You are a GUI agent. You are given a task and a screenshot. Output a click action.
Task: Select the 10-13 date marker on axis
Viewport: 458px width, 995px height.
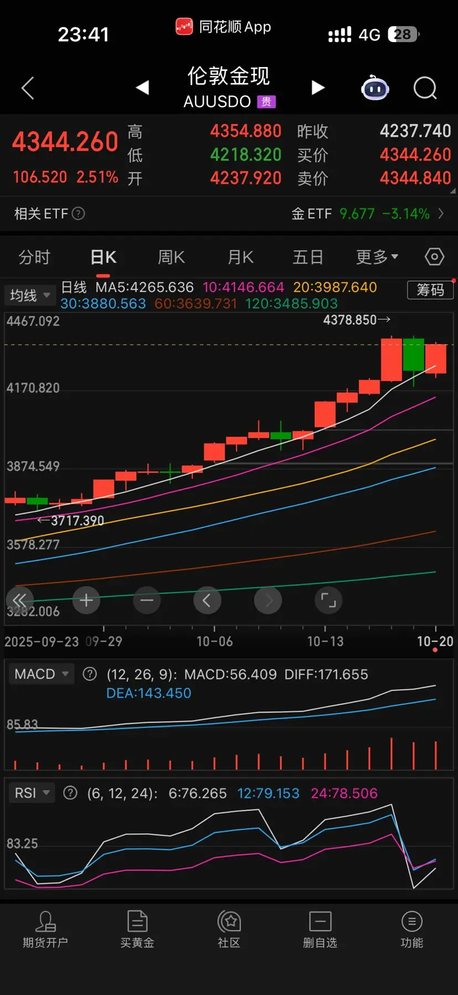click(x=325, y=642)
